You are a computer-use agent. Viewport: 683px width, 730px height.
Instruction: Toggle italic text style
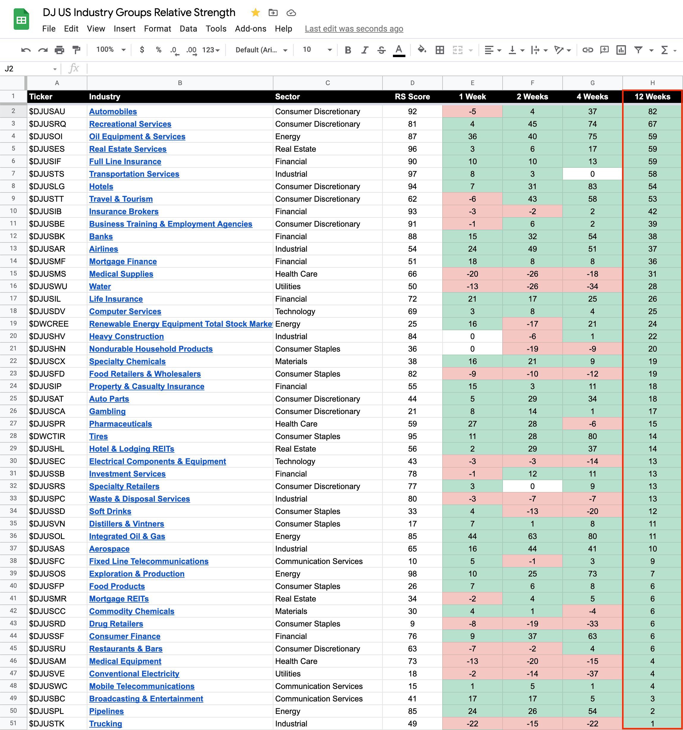pos(364,50)
